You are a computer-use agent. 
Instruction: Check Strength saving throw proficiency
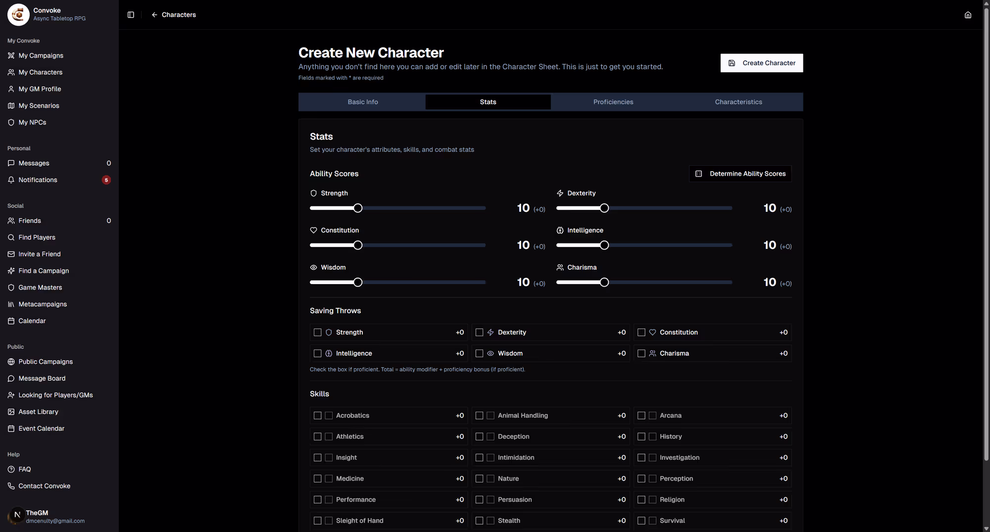318,333
